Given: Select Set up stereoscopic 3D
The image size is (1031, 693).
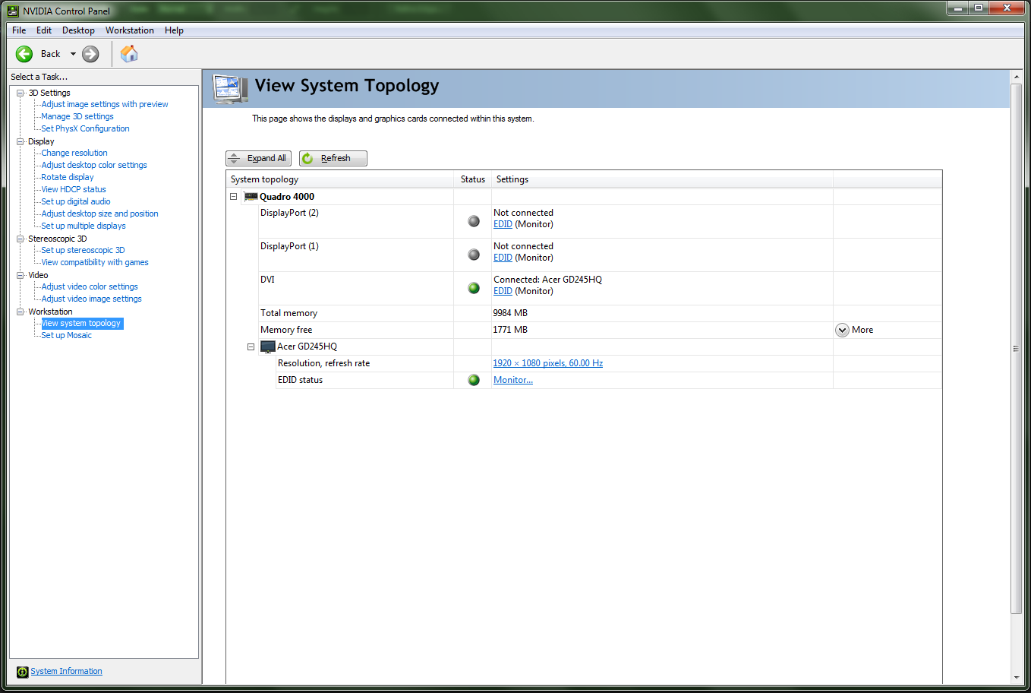Looking at the screenshot, I should click(x=83, y=250).
